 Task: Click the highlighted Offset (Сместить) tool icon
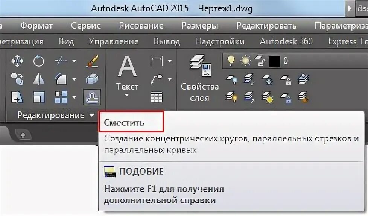click(x=92, y=97)
